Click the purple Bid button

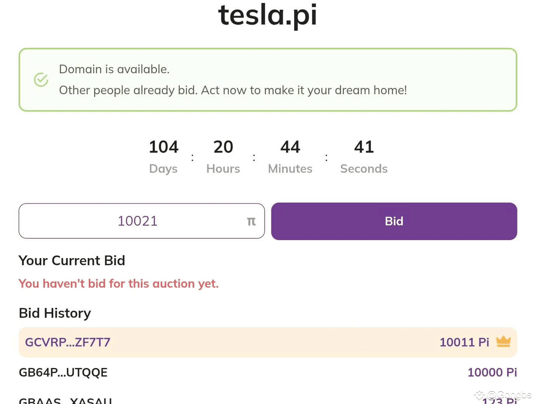394,221
